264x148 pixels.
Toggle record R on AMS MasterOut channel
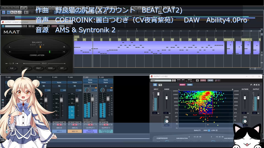[x=90, y=125]
